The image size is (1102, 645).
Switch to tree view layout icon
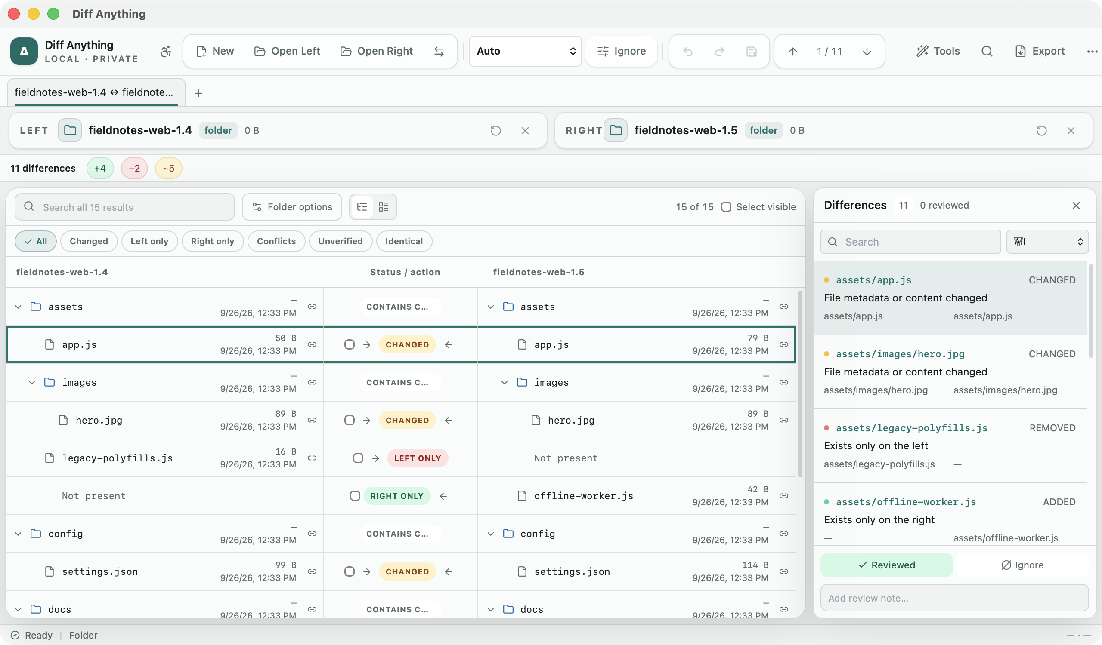(362, 207)
